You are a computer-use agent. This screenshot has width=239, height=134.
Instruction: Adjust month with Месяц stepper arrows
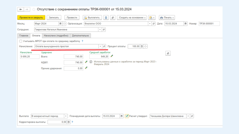pyautogui.click(x=64, y=24)
